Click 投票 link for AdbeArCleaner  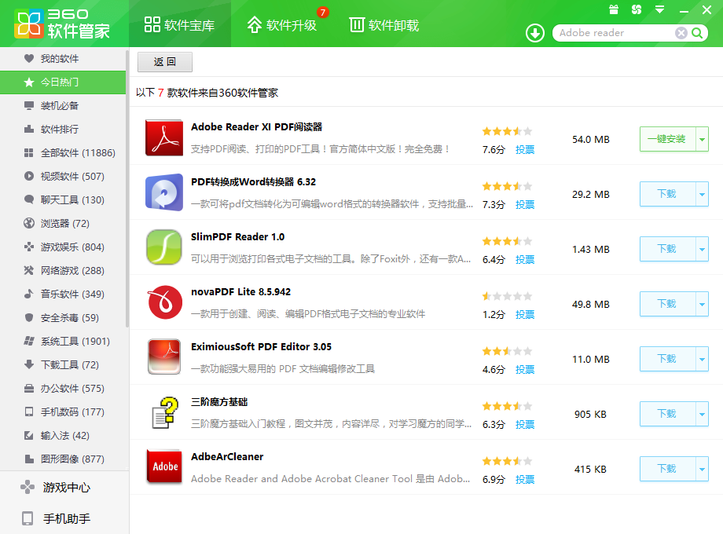click(525, 479)
